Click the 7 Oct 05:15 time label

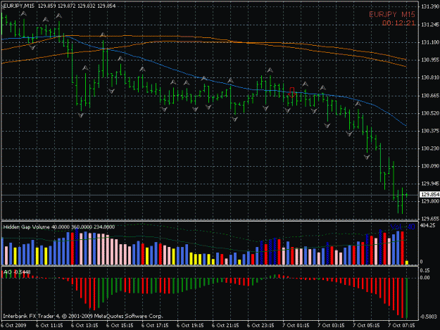[x=367, y=326]
